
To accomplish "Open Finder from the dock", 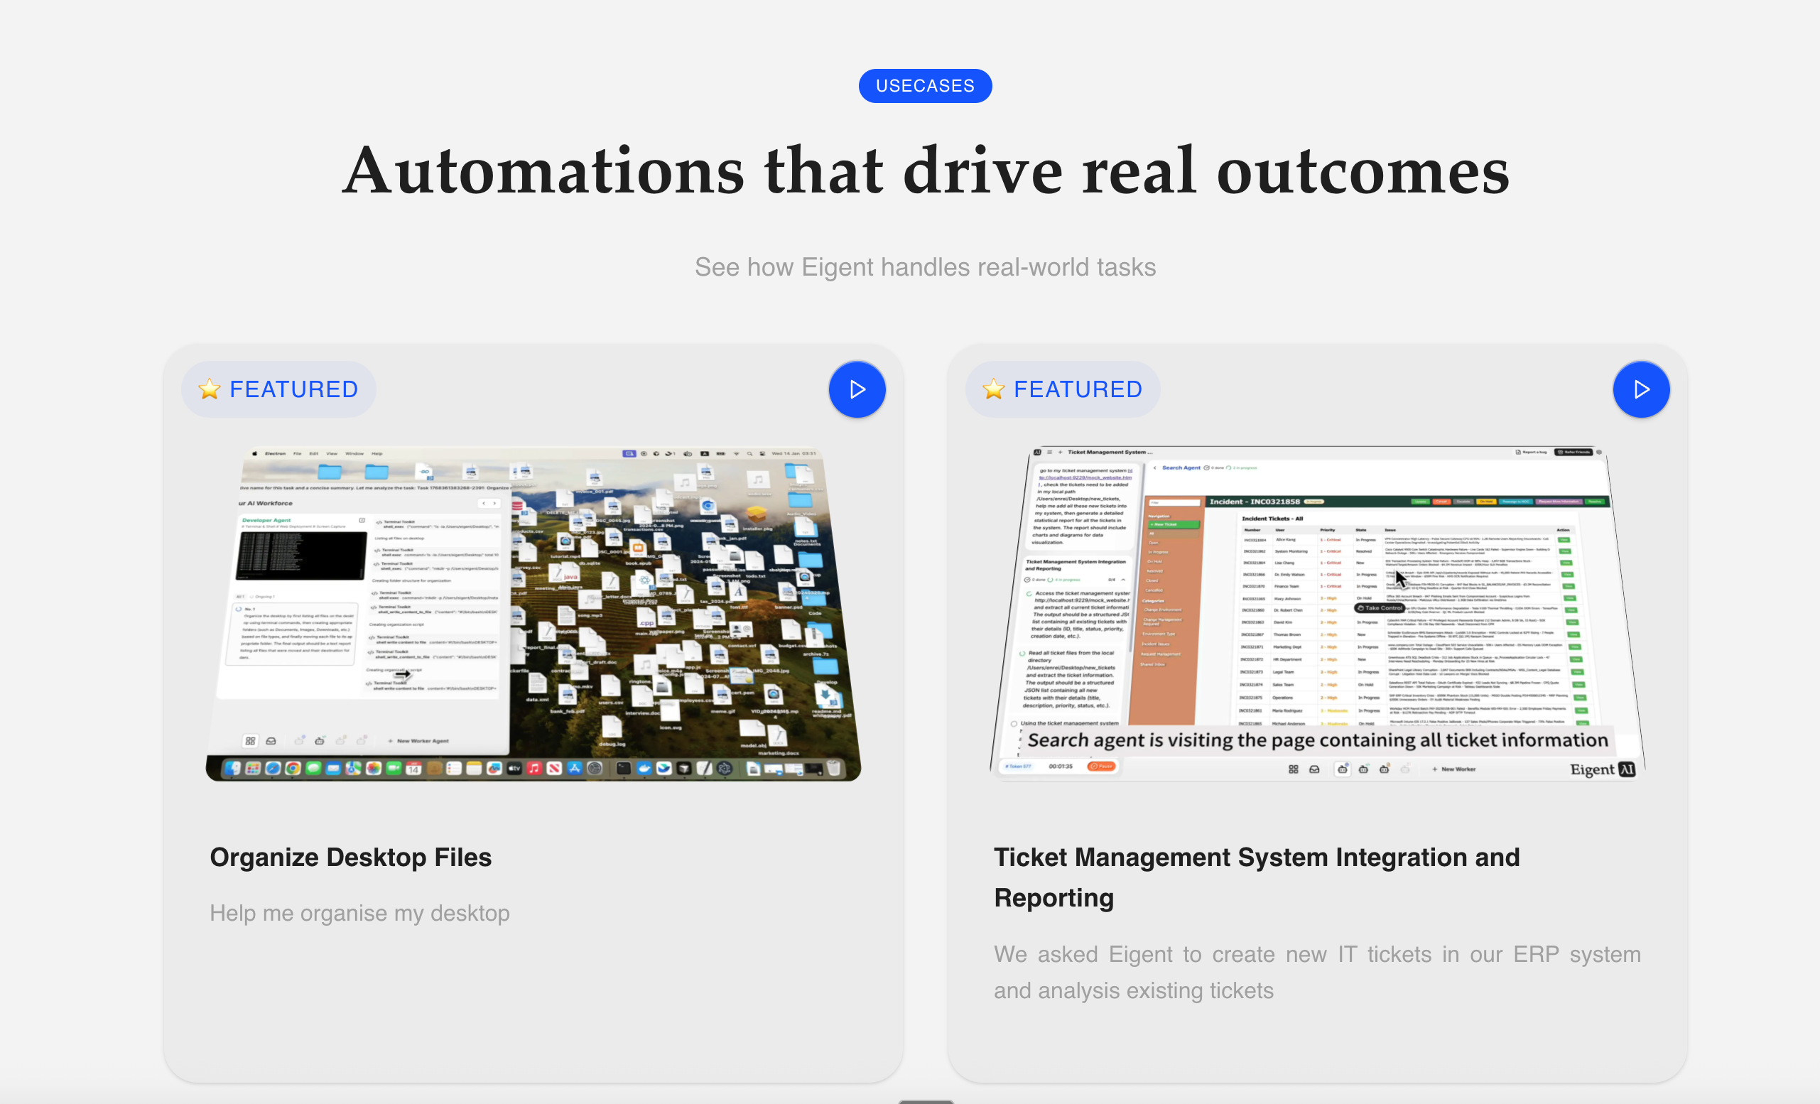I will (234, 768).
